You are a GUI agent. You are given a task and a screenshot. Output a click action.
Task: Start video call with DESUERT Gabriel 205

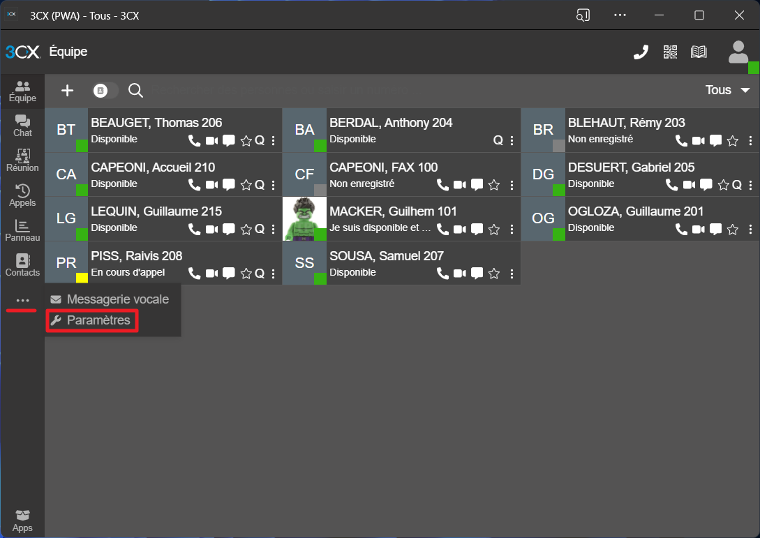point(690,185)
